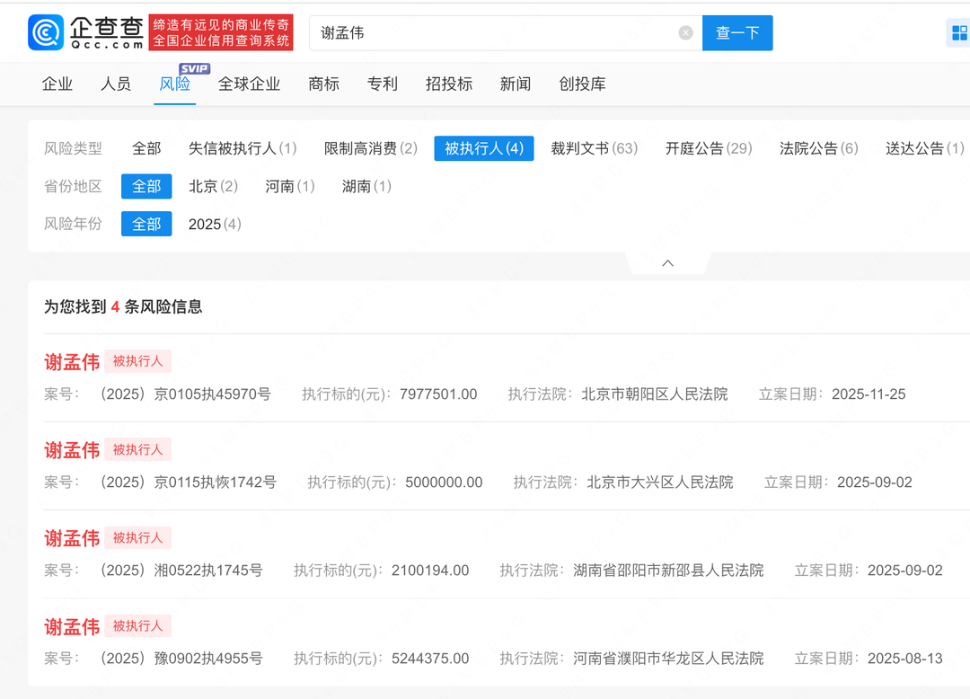Filter by 失信被执行人 risk type

pyautogui.click(x=242, y=148)
